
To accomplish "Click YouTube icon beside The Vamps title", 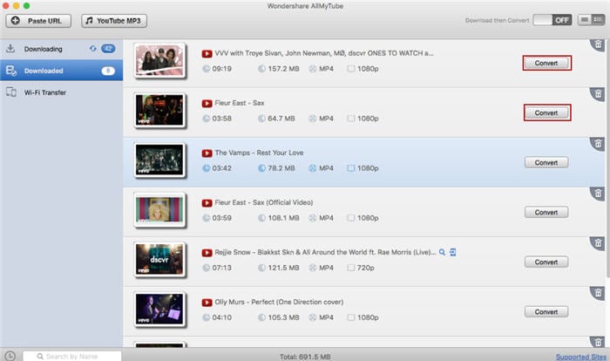I will coord(207,153).
